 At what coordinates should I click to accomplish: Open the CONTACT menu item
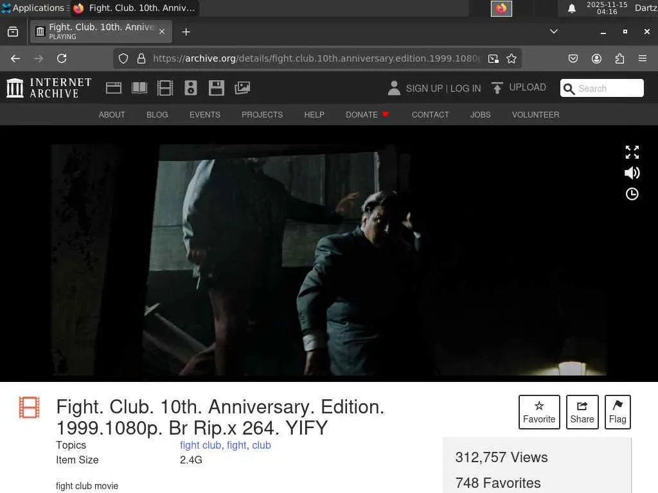pyautogui.click(x=430, y=114)
